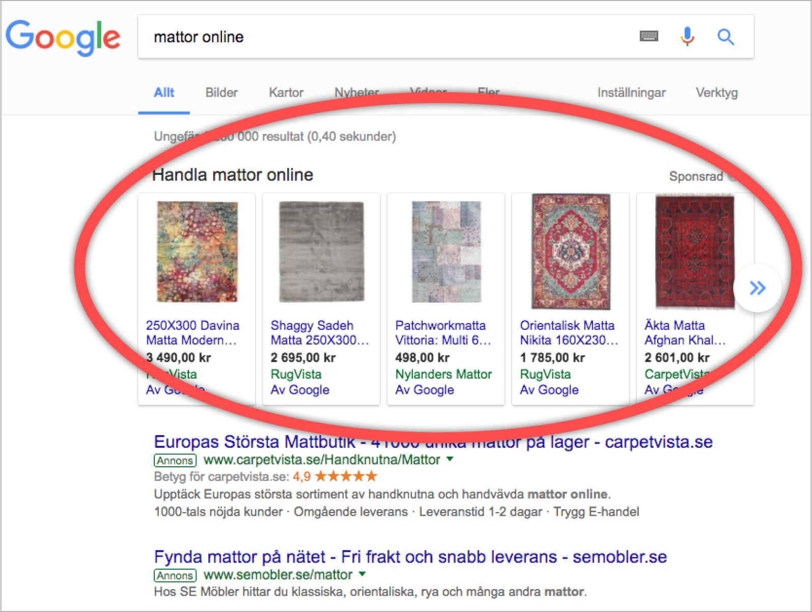
Task: Open 250X300 Davina Matta Modern link
Action: (x=192, y=333)
